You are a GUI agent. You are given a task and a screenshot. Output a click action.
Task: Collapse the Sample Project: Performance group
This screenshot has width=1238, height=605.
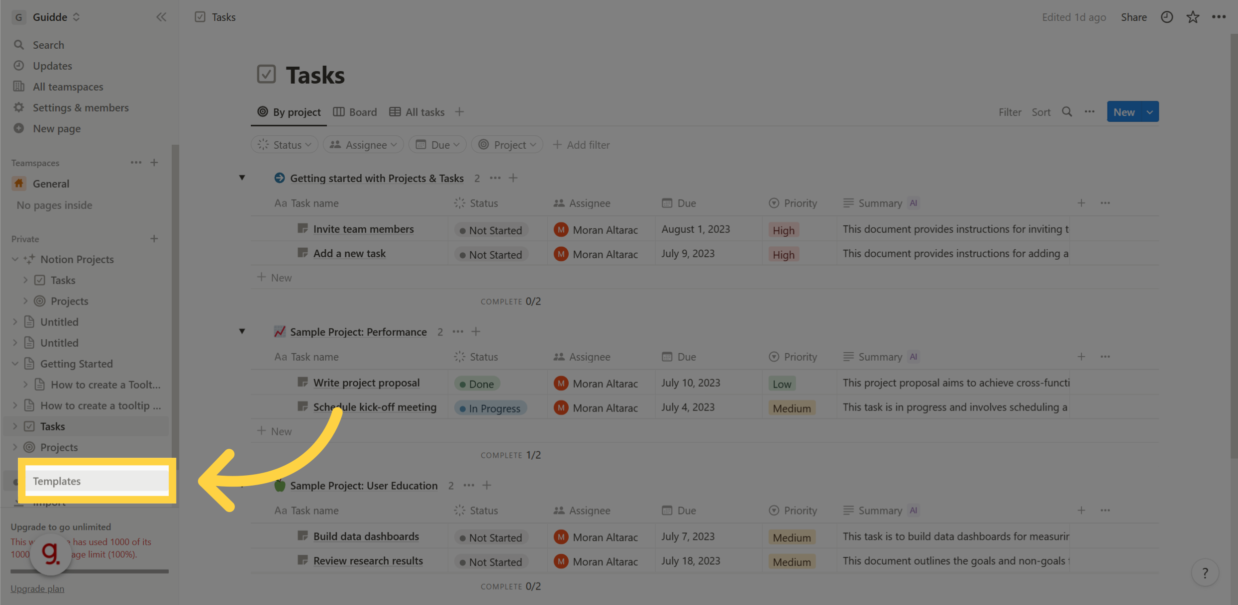[242, 331]
